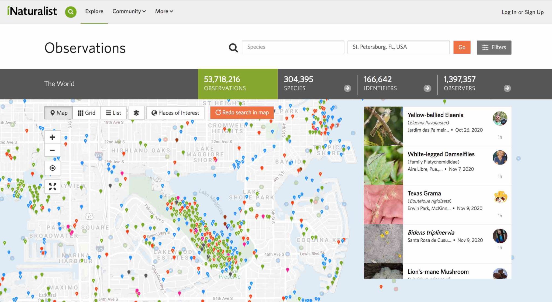The width and height of the screenshot is (552, 302).
Task: Click the Species search input field
Action: [293, 47]
